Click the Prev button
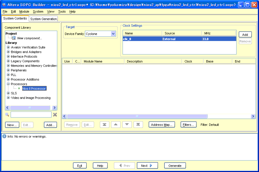Viewport: 259px width, 172px height. click(x=124, y=166)
